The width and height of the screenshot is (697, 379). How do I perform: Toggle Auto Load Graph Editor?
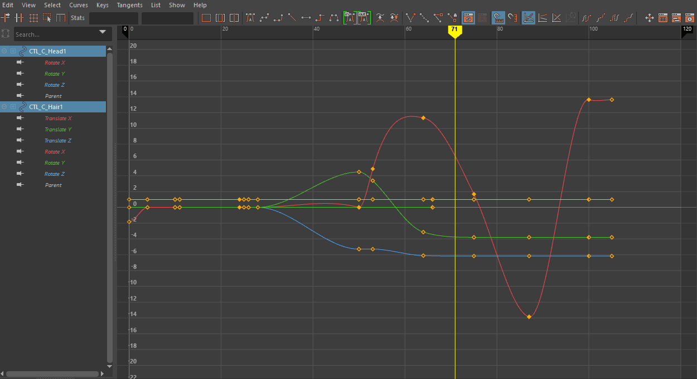(x=468, y=18)
